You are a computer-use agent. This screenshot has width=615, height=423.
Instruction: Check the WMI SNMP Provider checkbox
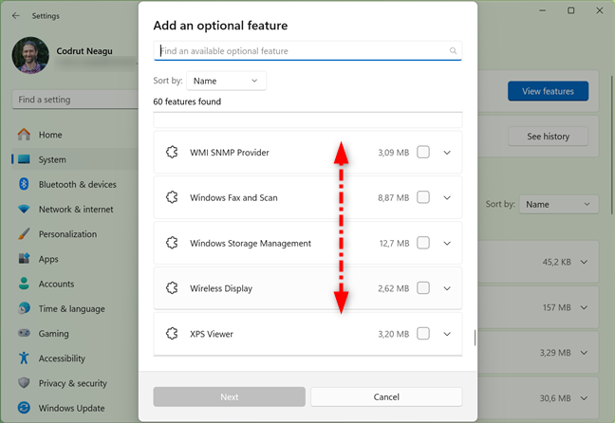point(423,152)
